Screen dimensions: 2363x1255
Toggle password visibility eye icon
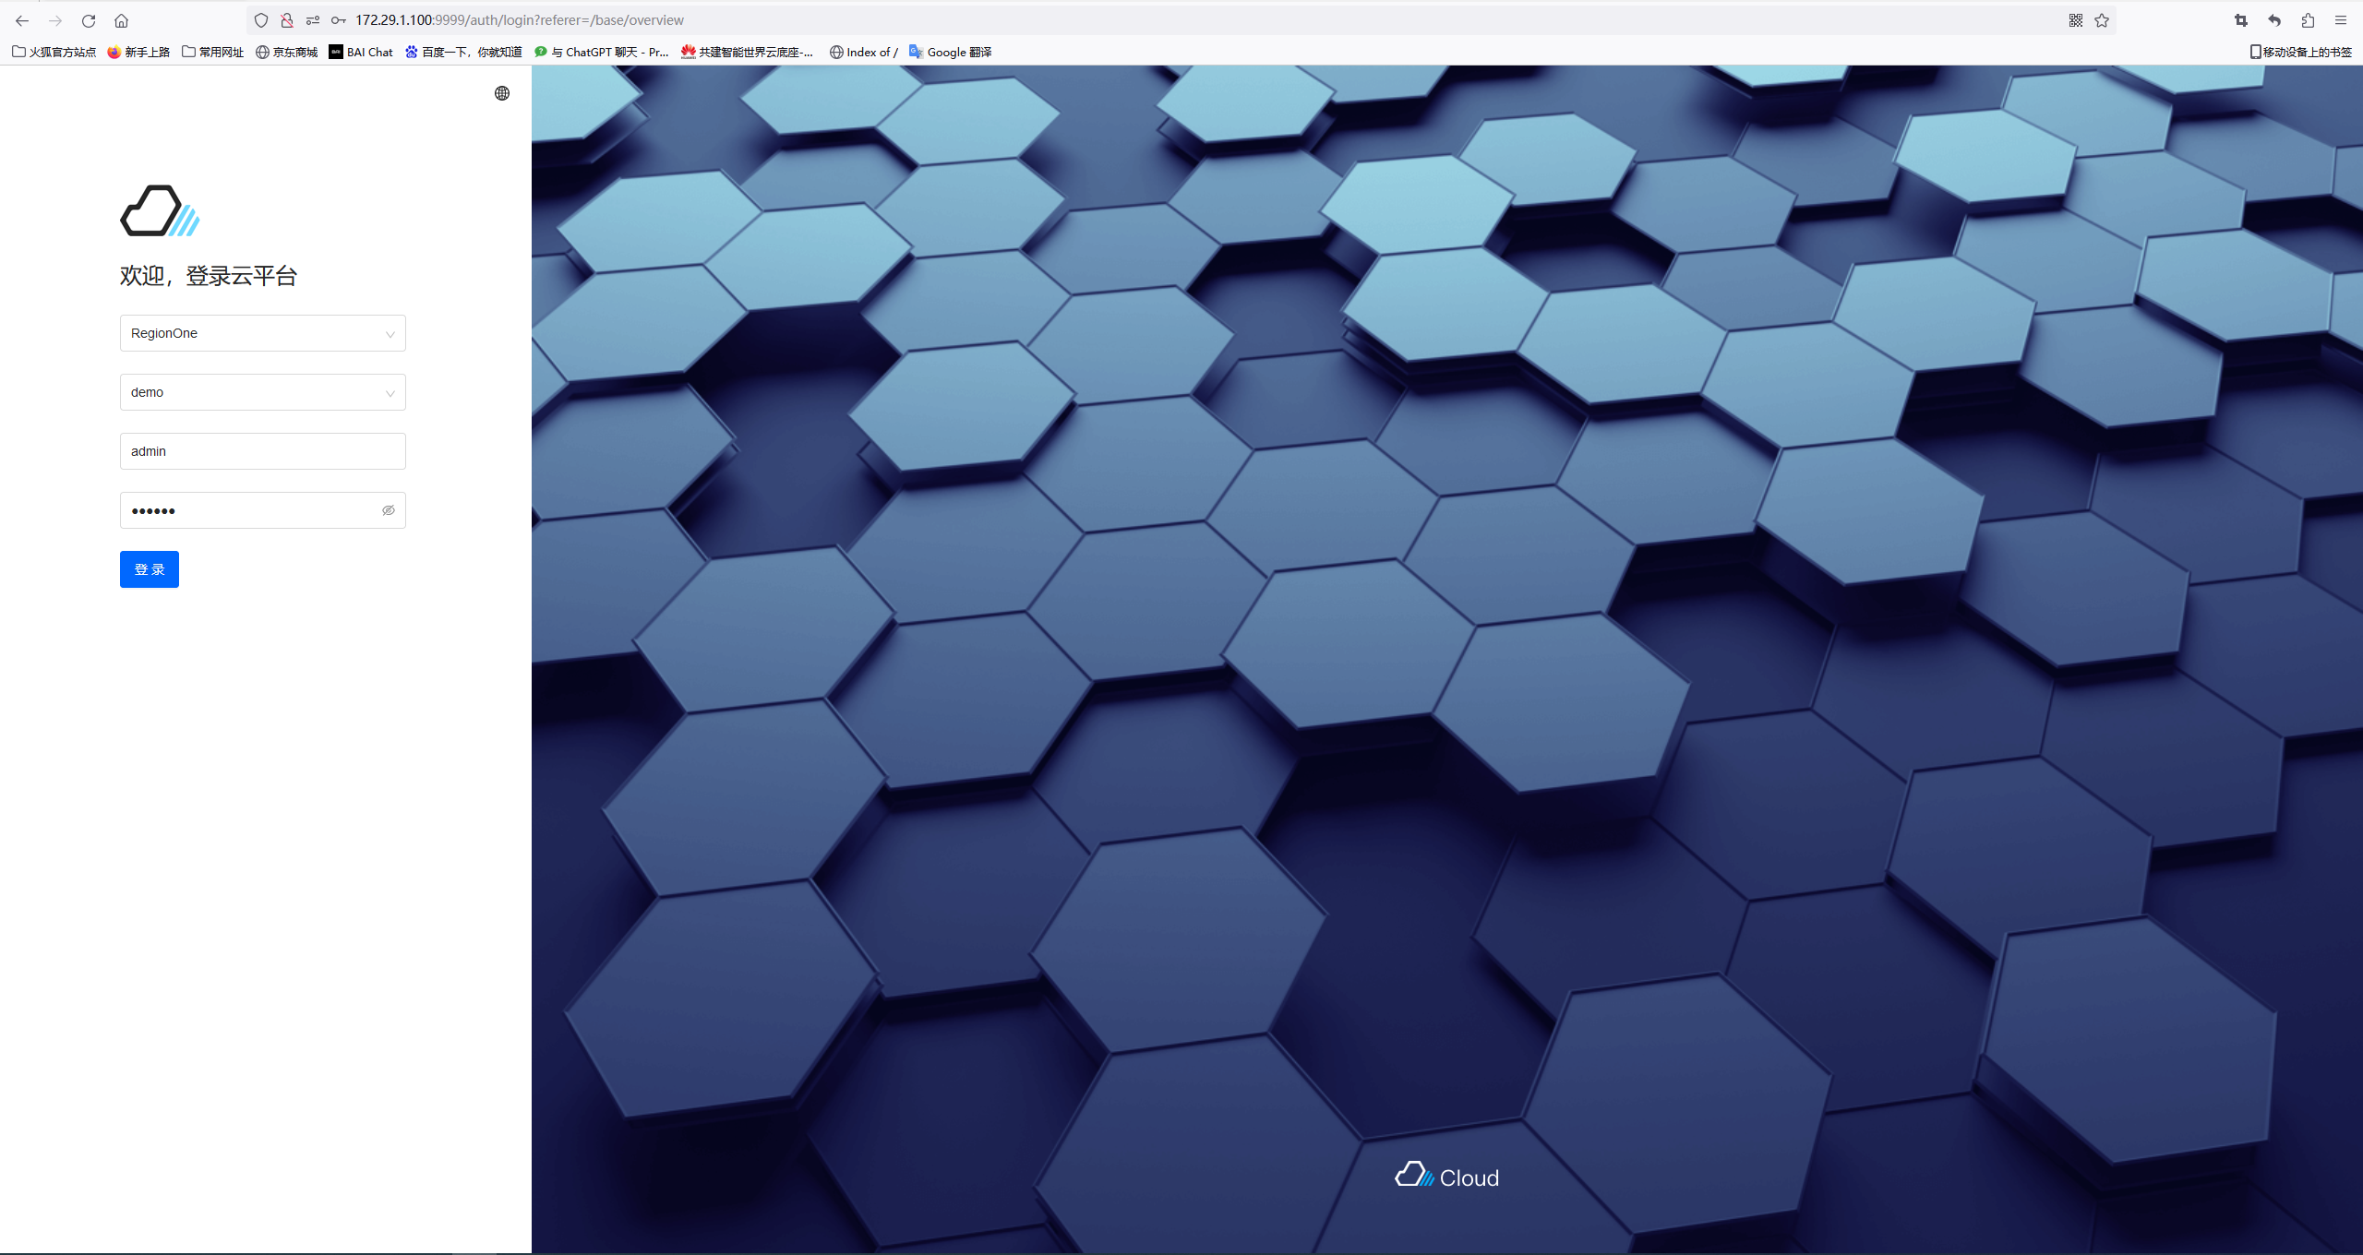389,510
